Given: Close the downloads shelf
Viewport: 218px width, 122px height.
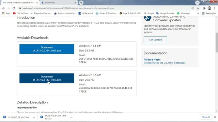Looking at the screenshot, I should point(215,117).
